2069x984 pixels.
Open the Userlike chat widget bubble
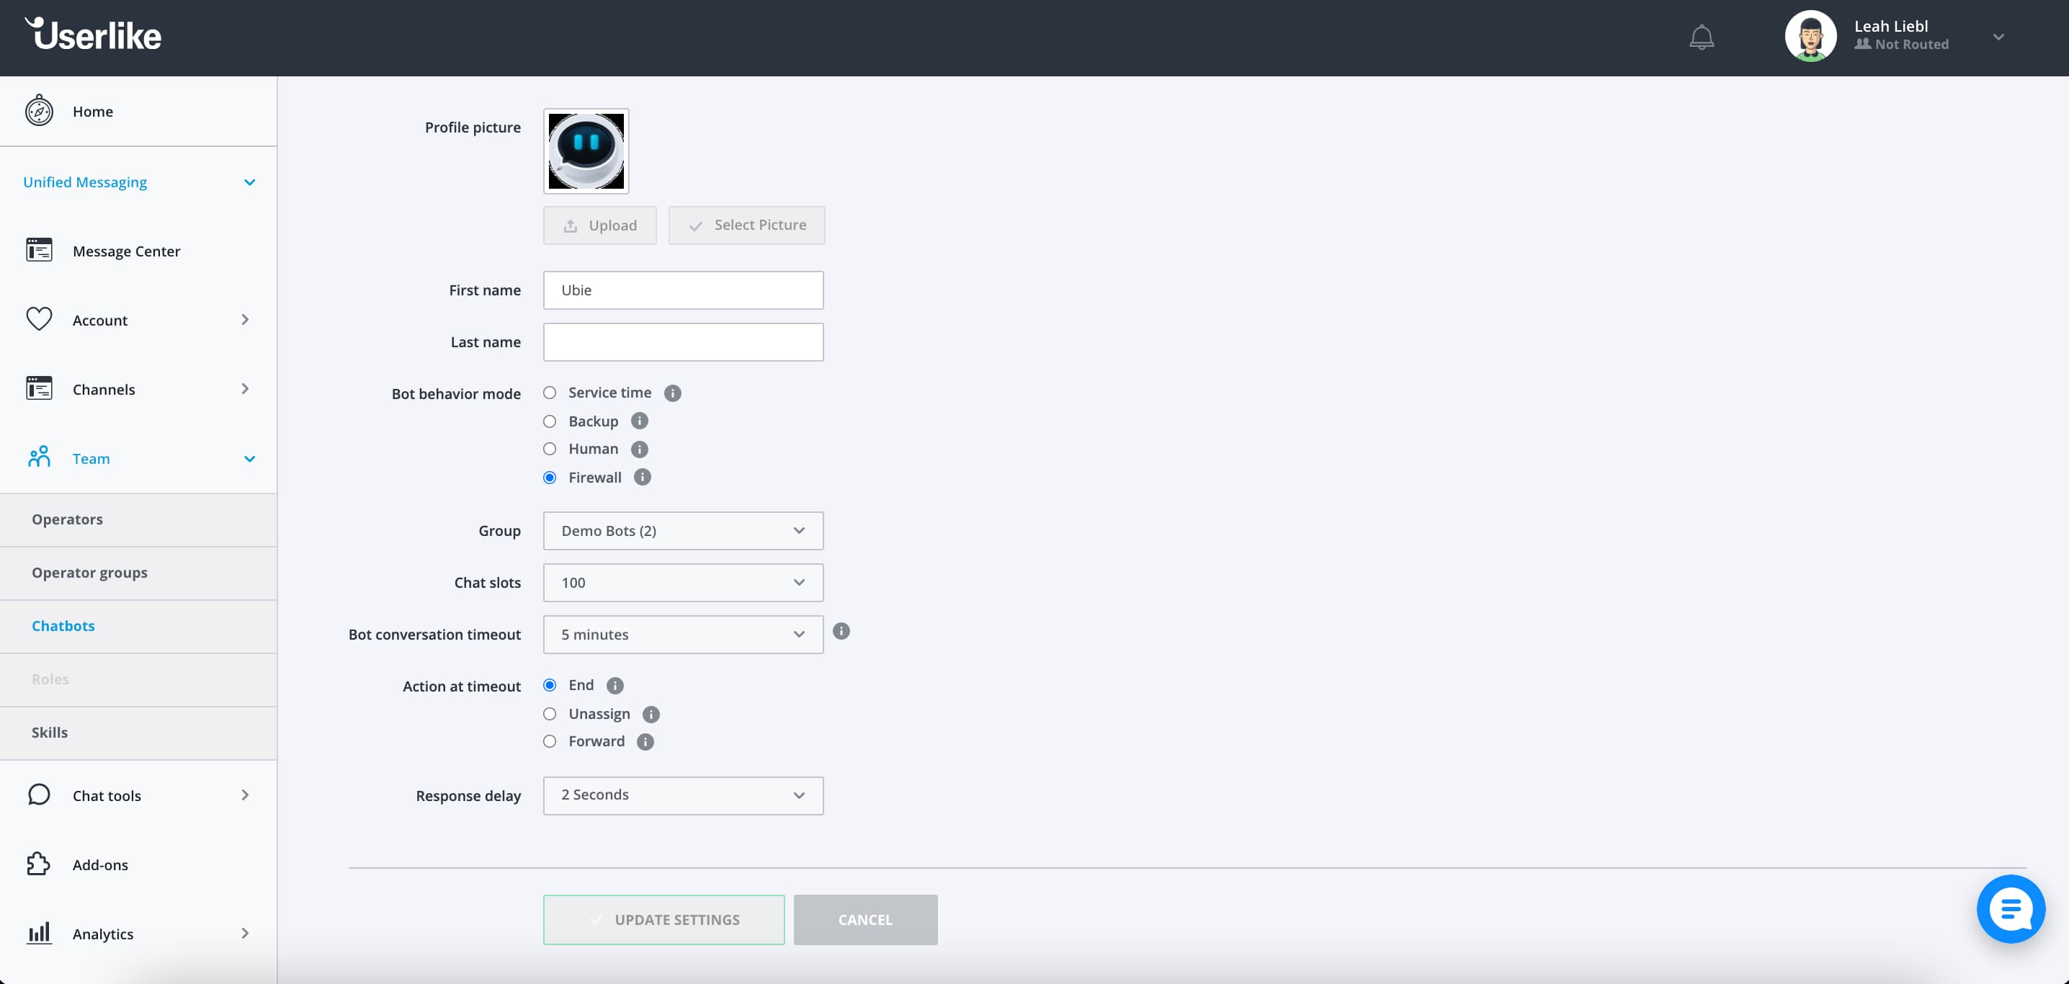[x=2011, y=909]
